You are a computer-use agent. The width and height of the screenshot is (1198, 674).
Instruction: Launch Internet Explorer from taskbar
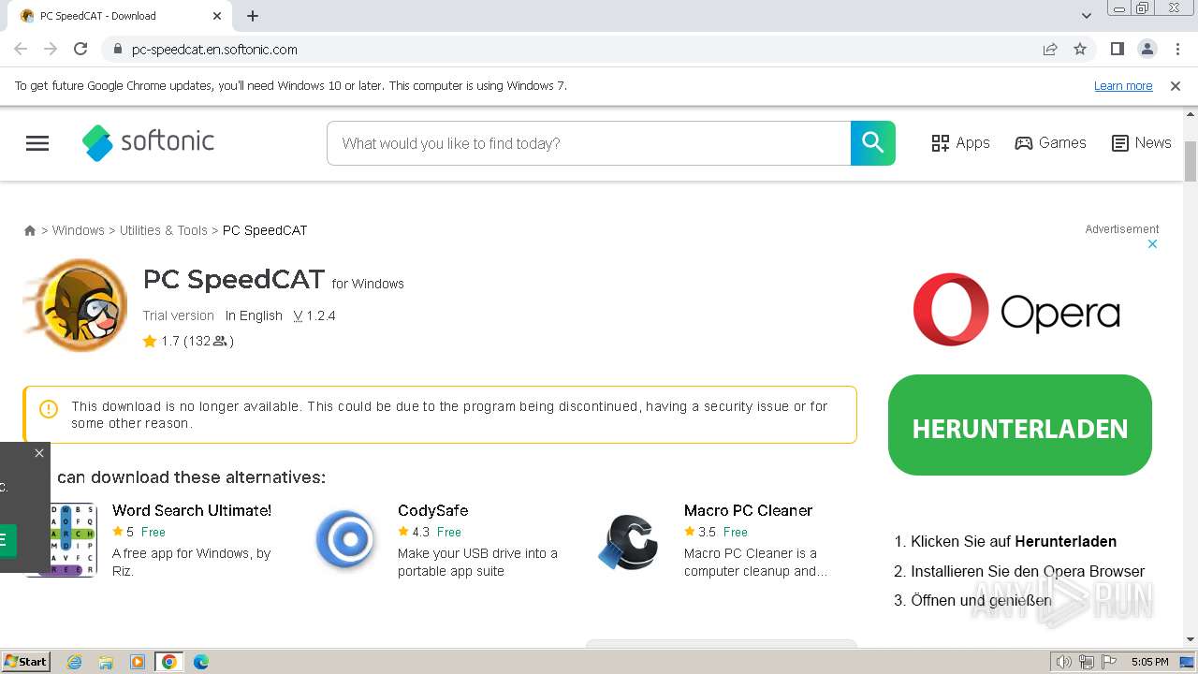74,662
